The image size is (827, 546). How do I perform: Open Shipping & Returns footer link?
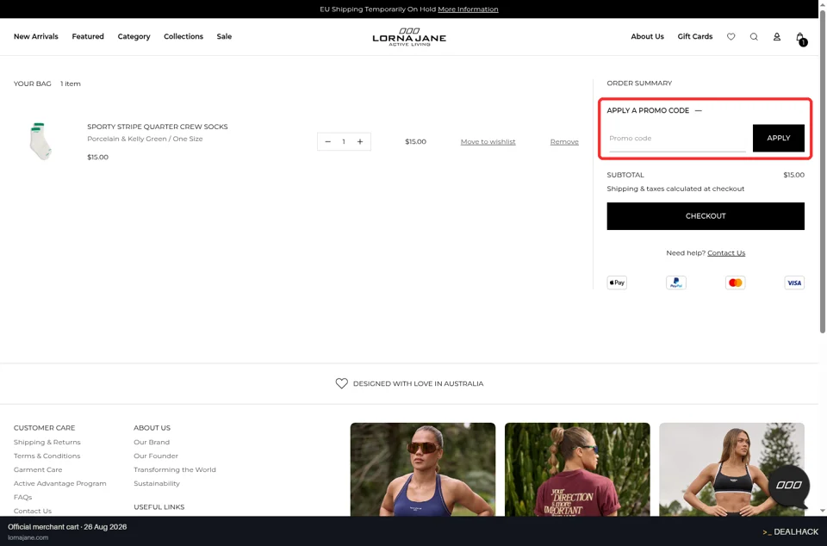(47, 442)
